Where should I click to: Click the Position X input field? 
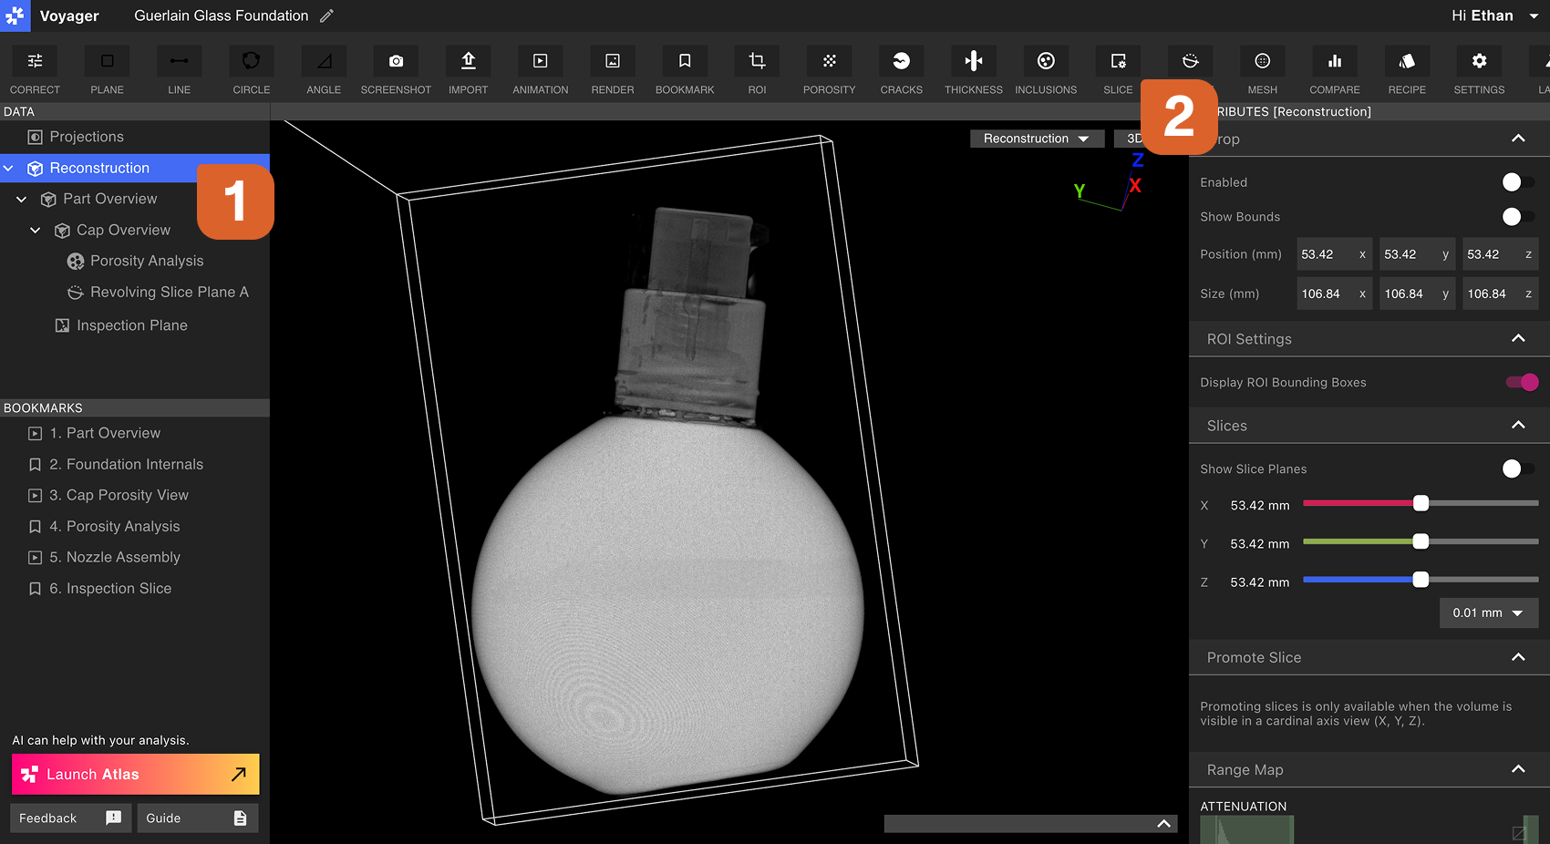tap(1334, 254)
